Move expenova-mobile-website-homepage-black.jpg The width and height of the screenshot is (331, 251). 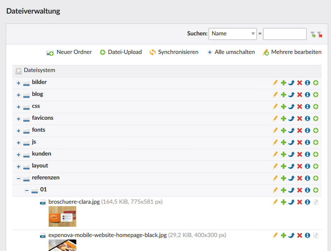click(x=291, y=235)
